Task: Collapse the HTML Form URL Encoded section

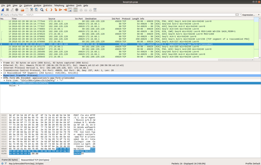Action: coord(2,78)
